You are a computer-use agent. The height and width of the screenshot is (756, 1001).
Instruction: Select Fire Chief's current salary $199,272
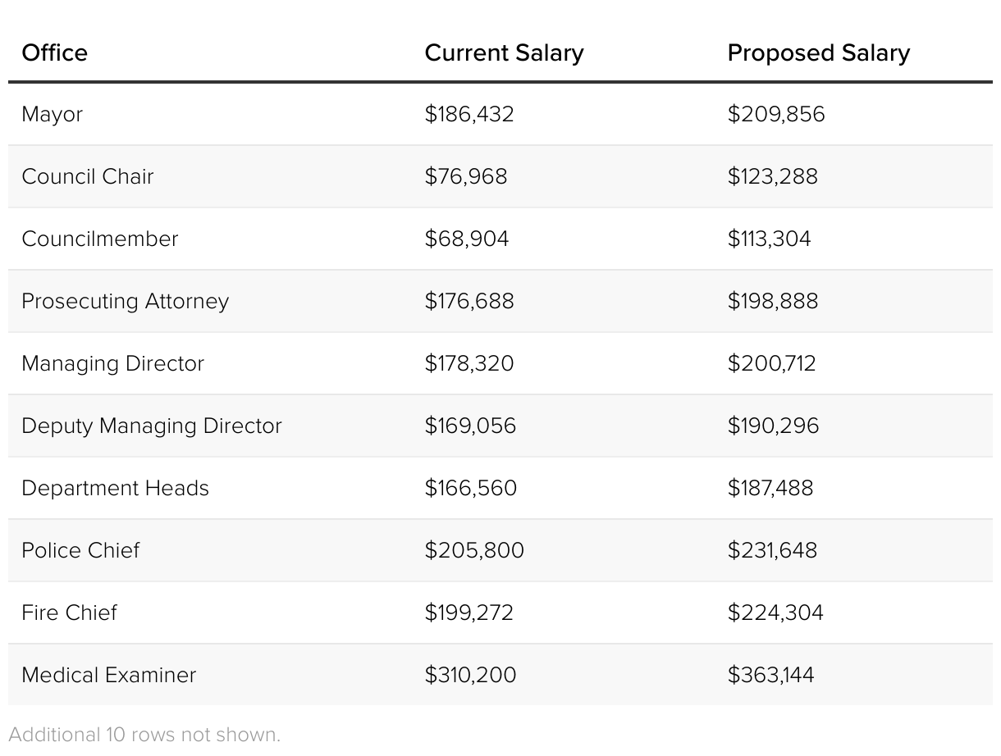point(469,613)
